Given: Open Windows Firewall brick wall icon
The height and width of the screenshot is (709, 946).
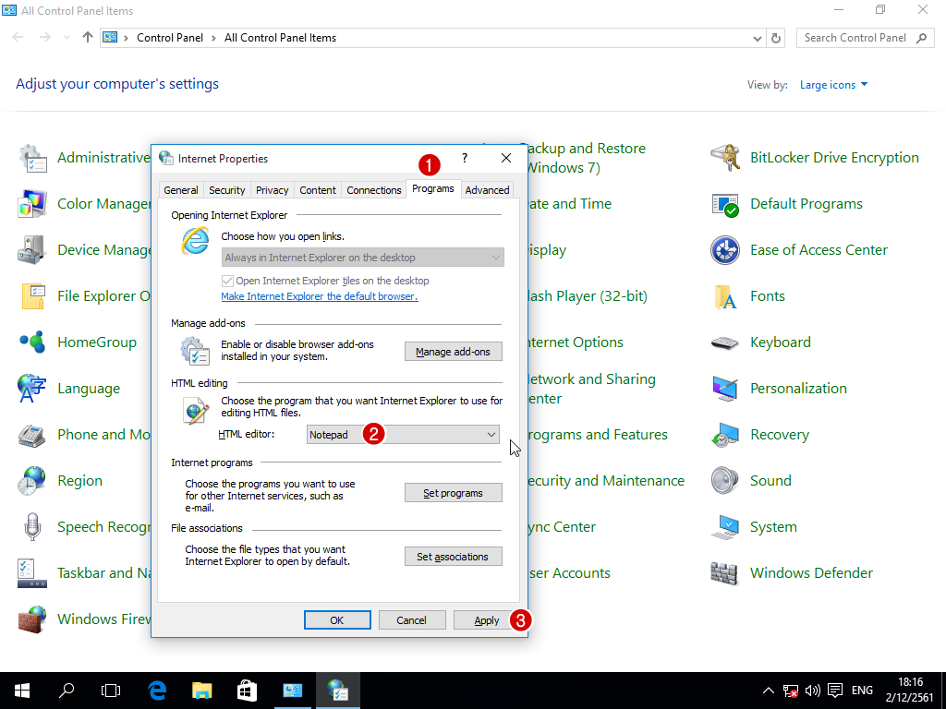Looking at the screenshot, I should (32, 619).
